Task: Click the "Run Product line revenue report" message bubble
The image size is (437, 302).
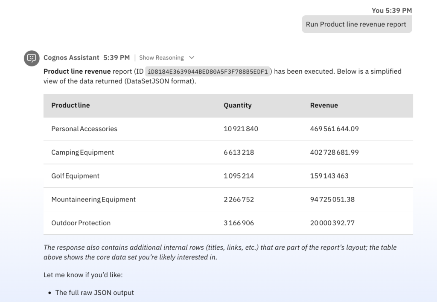Action: pos(356,24)
